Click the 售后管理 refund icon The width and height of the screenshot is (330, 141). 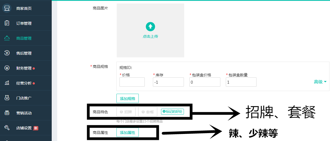pos(7,53)
